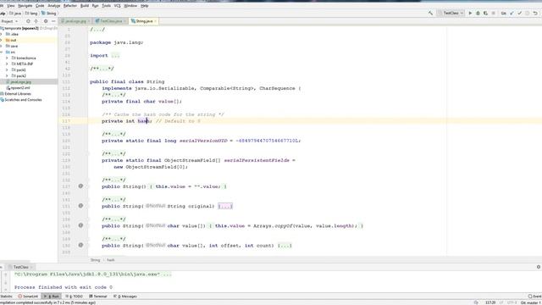
Task: Click gutter icon beside String(String original) line
Action: pyautogui.click(x=80, y=206)
